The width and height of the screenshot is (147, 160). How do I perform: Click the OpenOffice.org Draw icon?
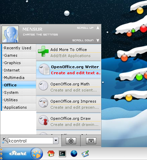click(x=44, y=120)
